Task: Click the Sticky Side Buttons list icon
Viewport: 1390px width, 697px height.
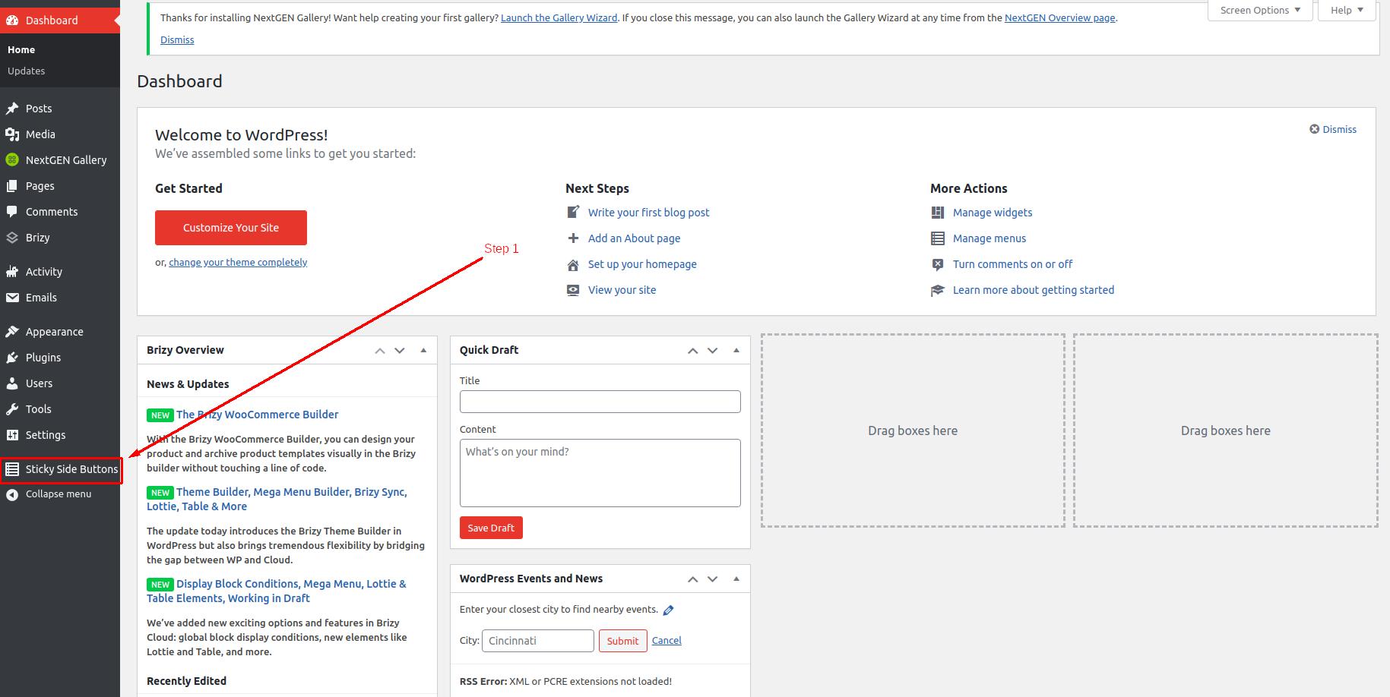Action: (12, 469)
